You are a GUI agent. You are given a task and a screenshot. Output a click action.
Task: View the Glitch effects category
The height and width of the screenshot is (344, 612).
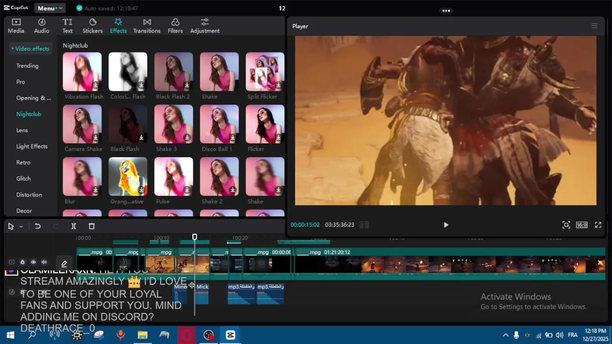(23, 179)
